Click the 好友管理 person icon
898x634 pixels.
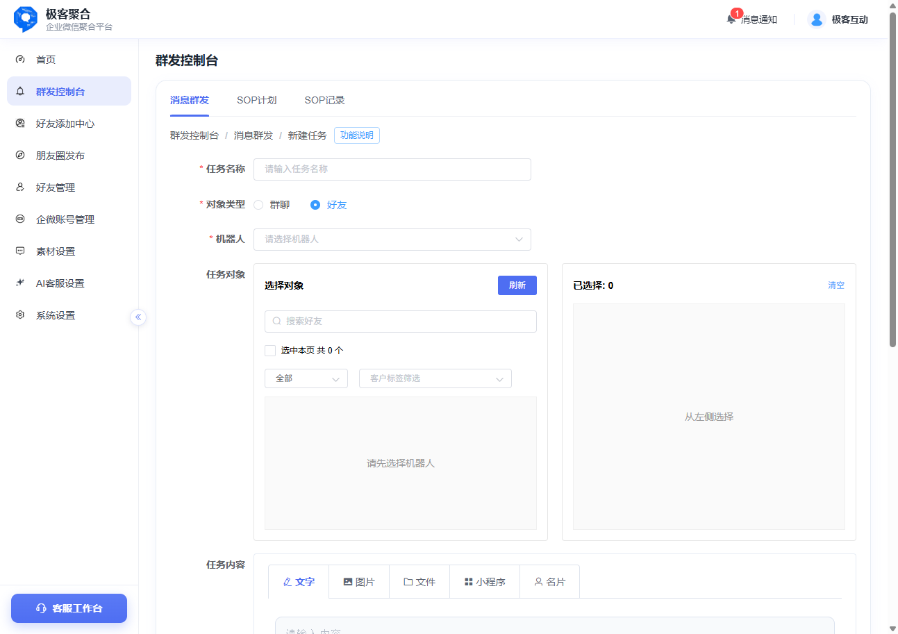pos(20,187)
